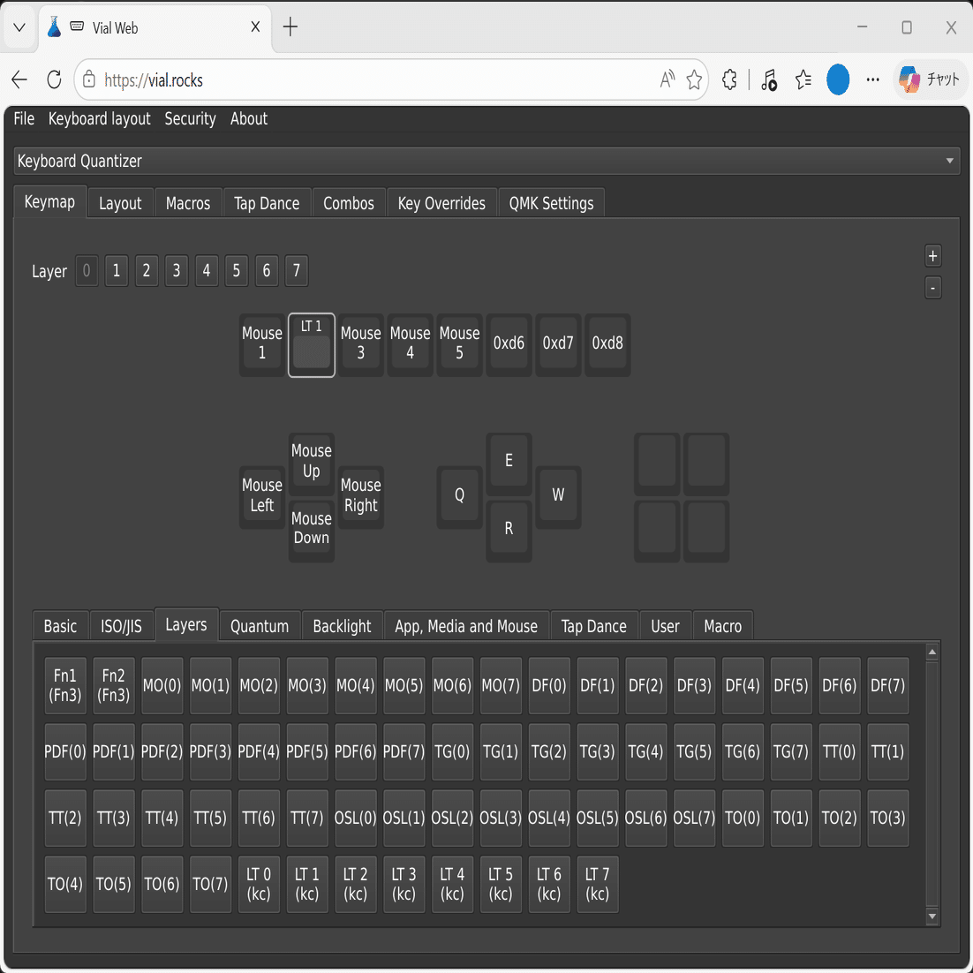
Task: Select layer 2
Action: click(x=147, y=270)
